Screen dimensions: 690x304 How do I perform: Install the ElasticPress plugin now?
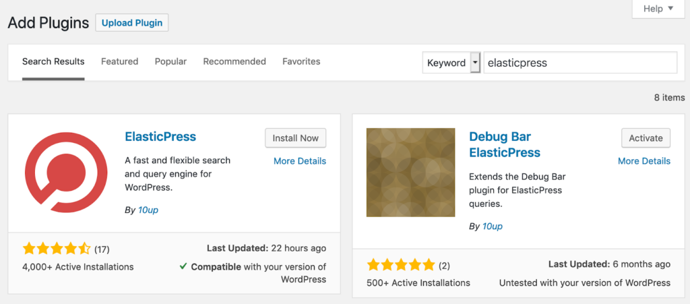[296, 138]
